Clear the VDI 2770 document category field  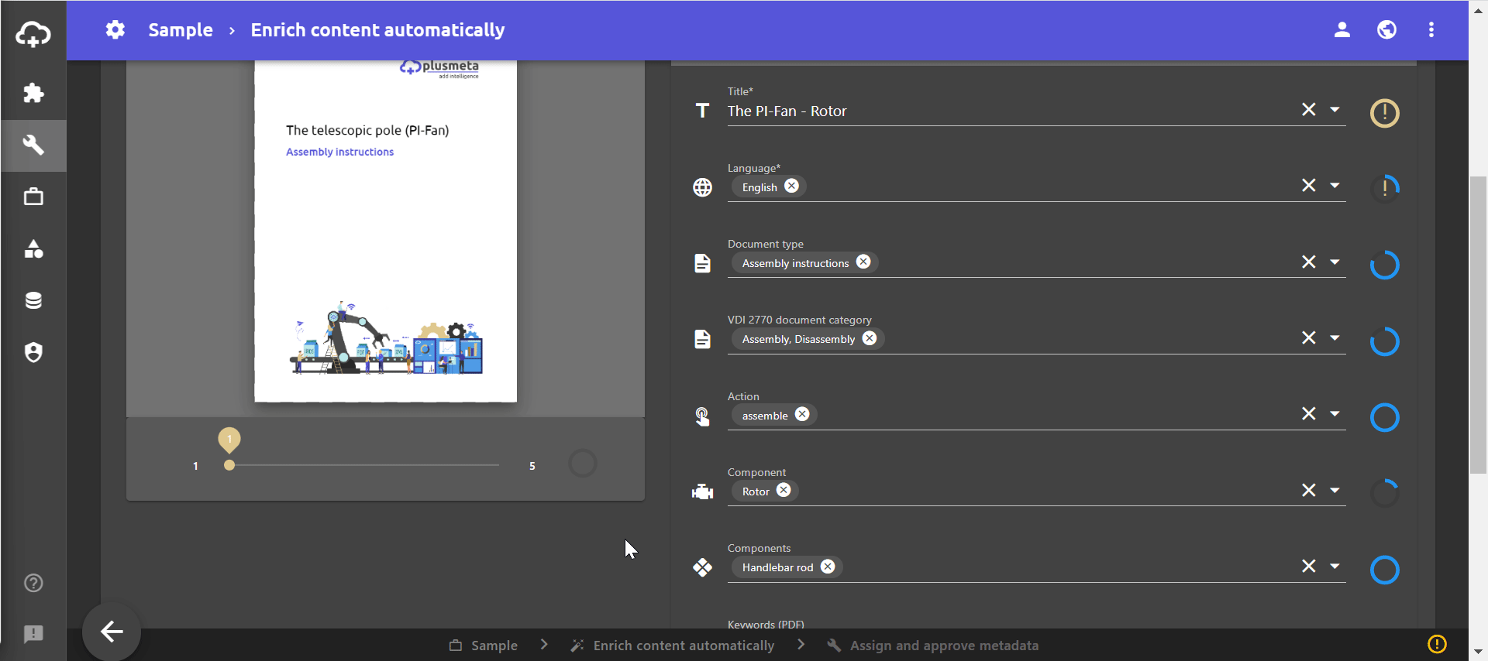click(x=1309, y=337)
